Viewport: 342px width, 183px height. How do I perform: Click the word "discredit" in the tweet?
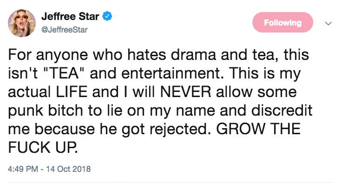pos(282,110)
